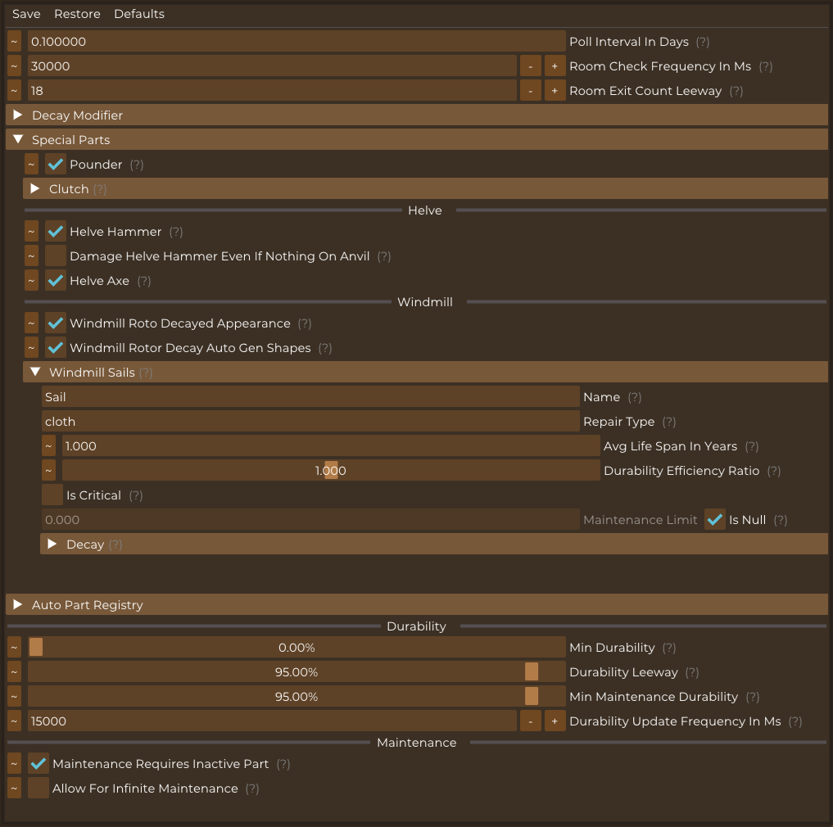Toggle the Helve Hammer checkbox
Image resolution: width=833 pixels, height=827 pixels.
click(x=55, y=231)
